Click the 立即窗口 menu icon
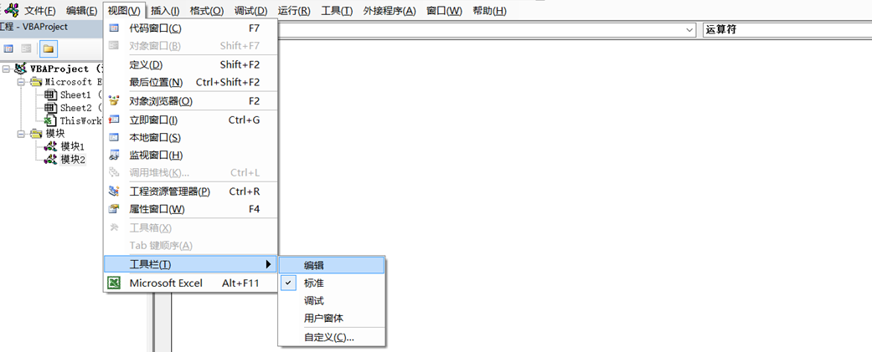Screen dimensions: 872x352 tap(114, 120)
